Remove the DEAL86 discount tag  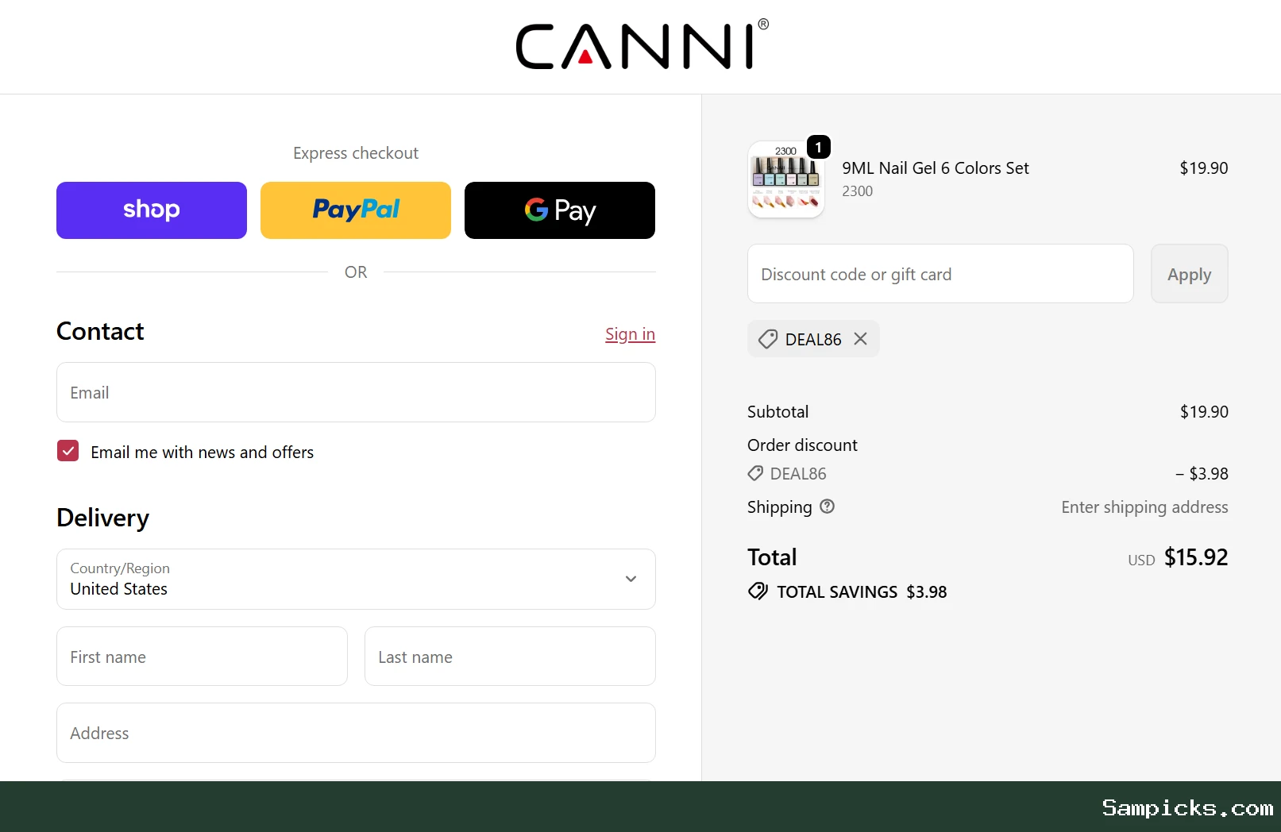tap(860, 339)
